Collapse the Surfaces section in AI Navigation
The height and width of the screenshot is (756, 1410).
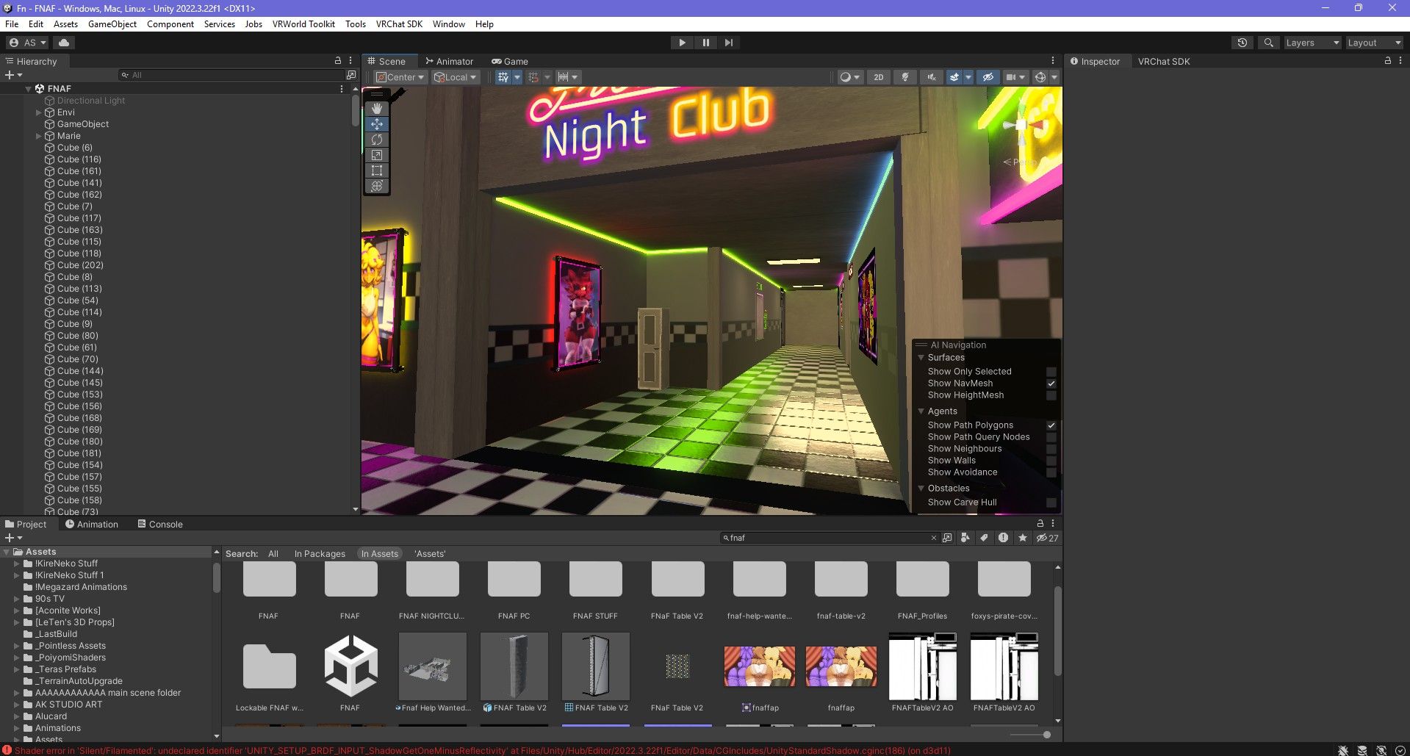pyautogui.click(x=921, y=358)
